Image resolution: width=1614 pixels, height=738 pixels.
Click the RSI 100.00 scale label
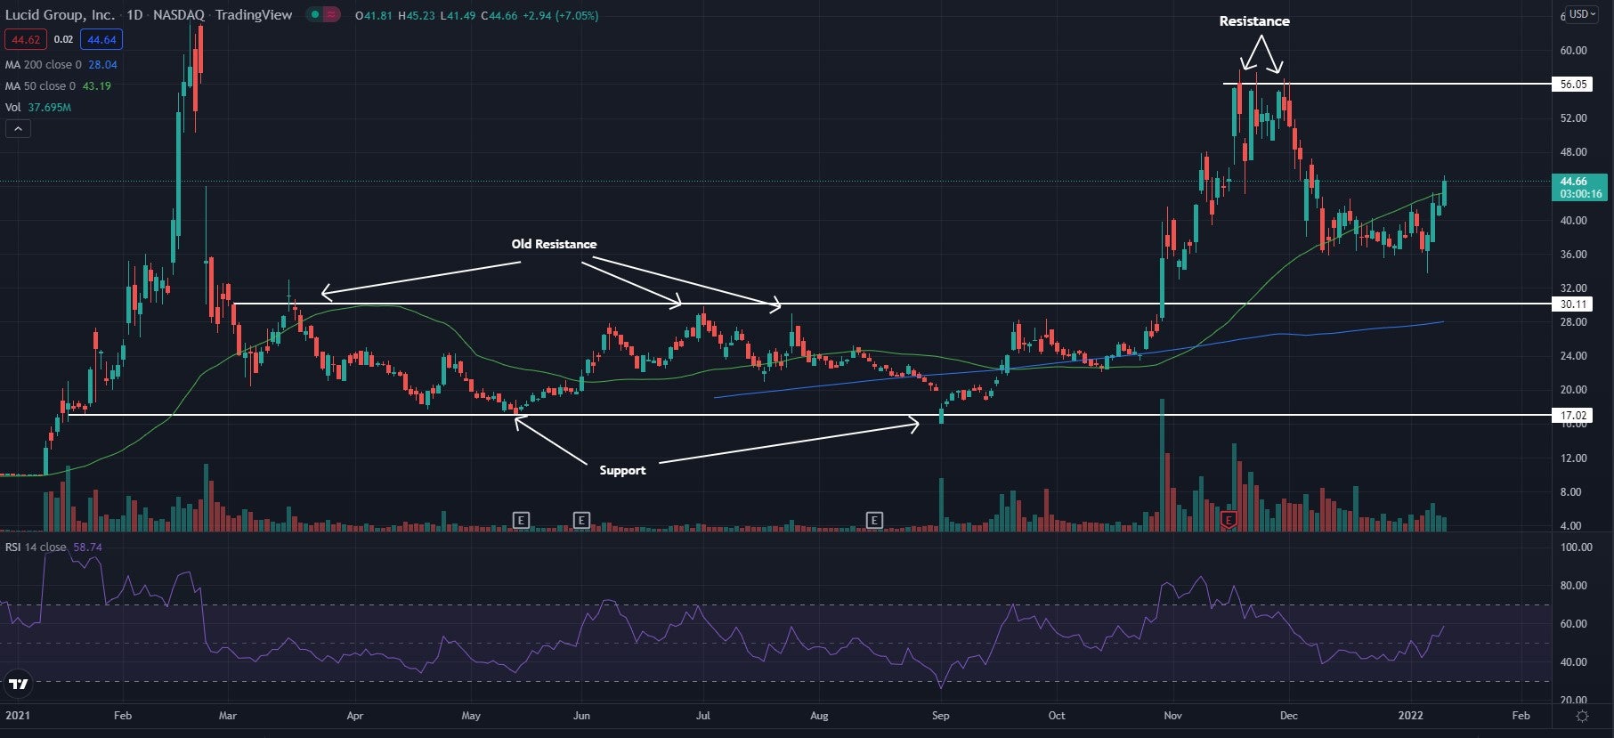[1576, 547]
